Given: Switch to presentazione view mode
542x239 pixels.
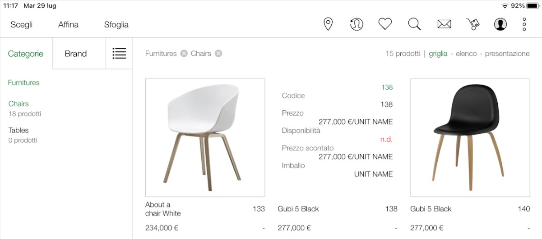Looking at the screenshot, I should click(507, 54).
